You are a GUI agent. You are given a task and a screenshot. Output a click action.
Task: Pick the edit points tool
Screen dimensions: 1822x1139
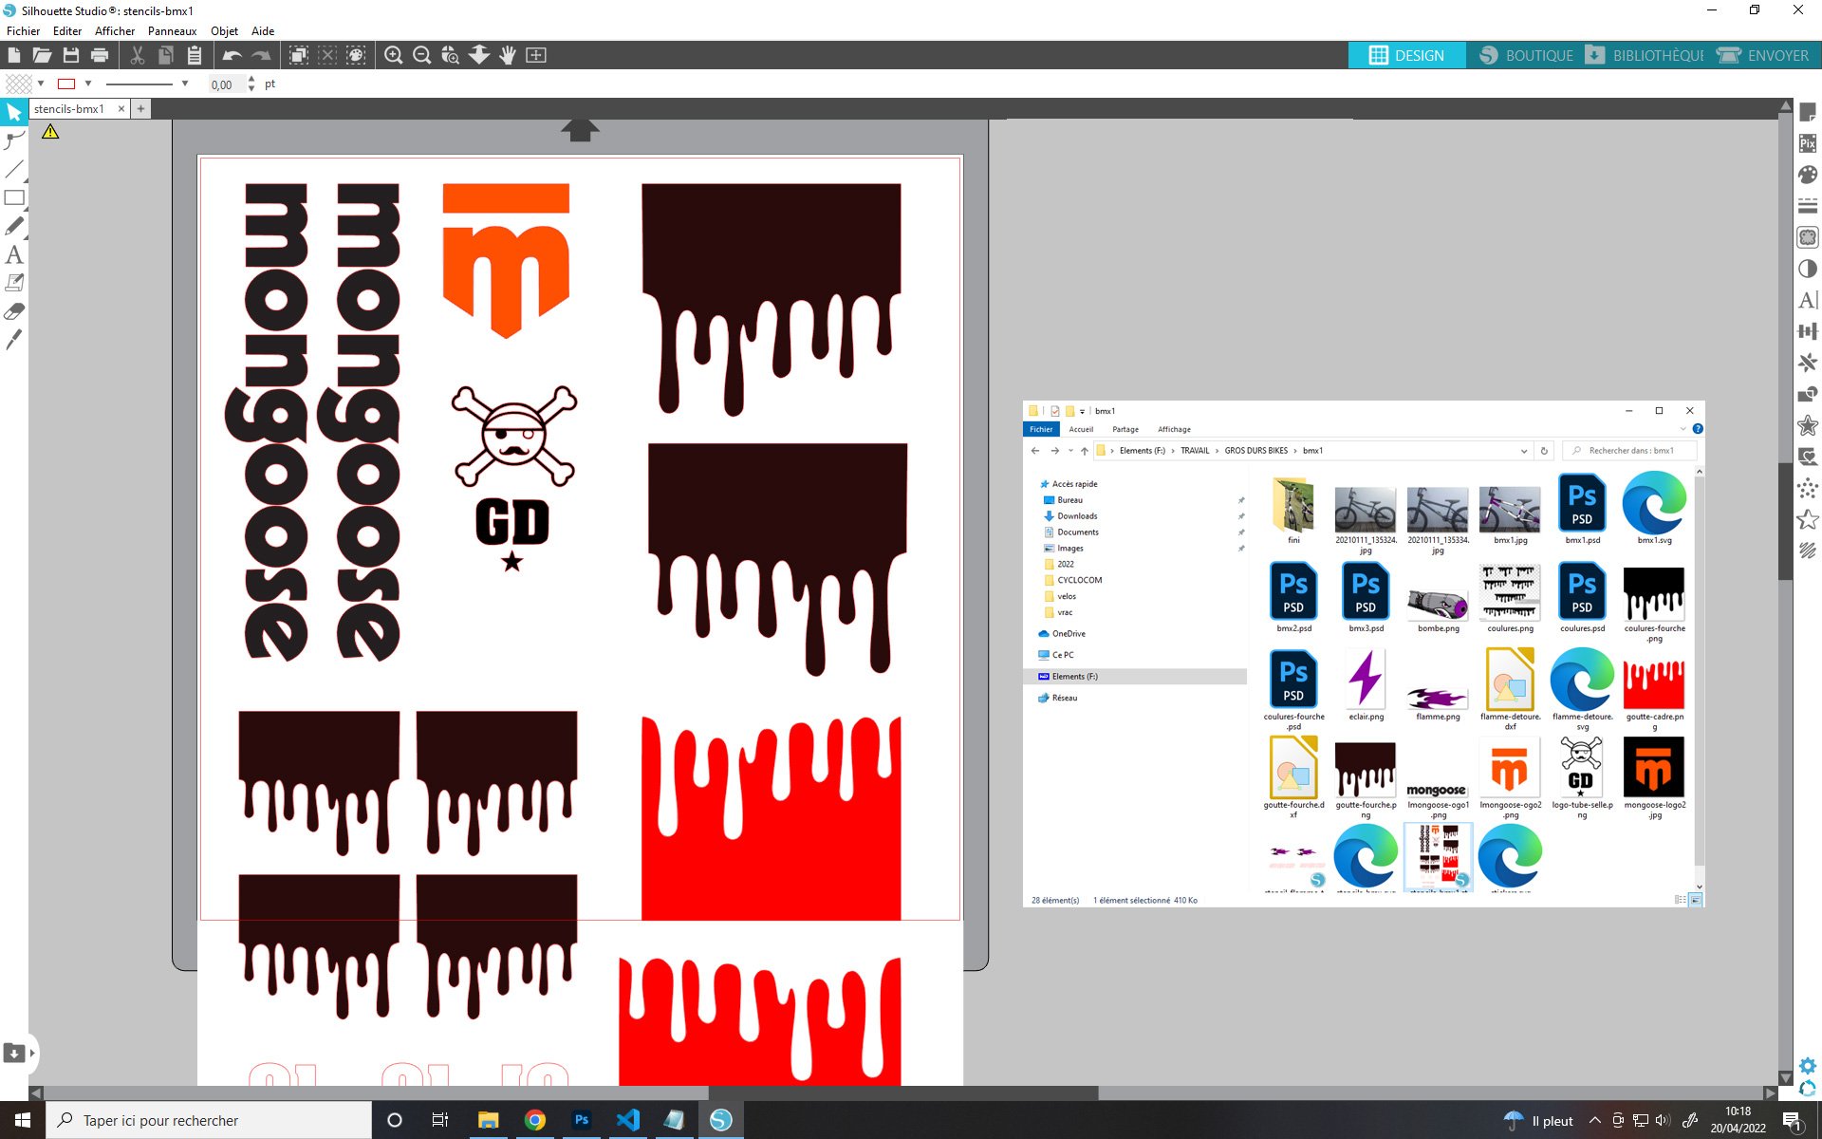(14, 141)
